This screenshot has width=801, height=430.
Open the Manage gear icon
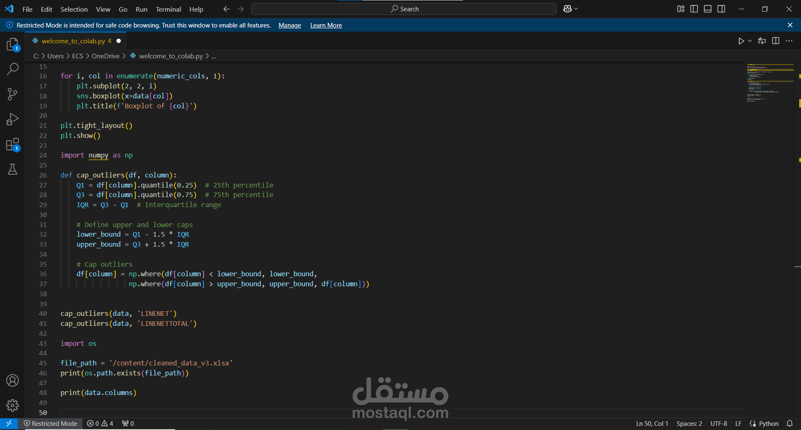(x=13, y=405)
